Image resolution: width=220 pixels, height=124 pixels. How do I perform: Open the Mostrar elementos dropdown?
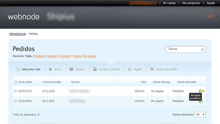pyautogui.click(x=200, y=115)
